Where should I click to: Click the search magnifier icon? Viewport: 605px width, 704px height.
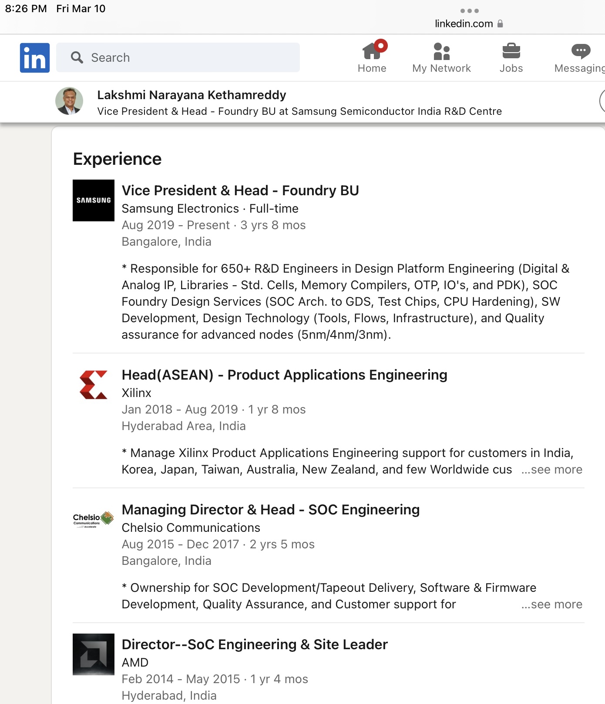pos(77,57)
